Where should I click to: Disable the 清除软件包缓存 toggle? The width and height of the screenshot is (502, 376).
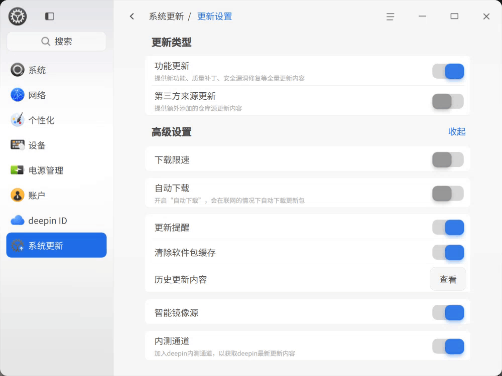(448, 253)
